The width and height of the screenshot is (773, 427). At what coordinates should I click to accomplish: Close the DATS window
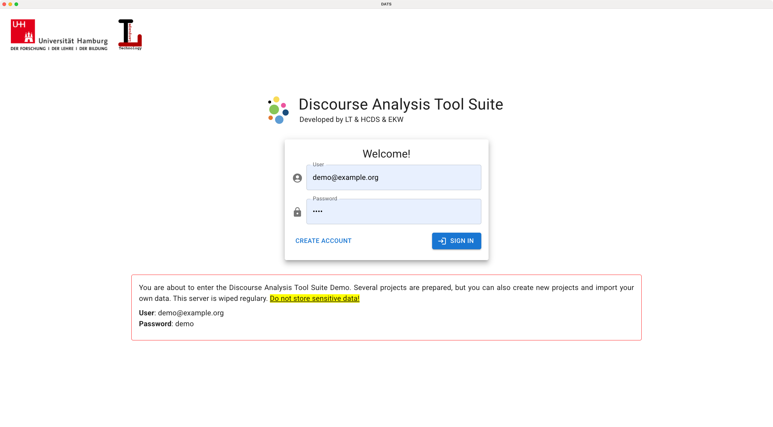click(x=4, y=4)
